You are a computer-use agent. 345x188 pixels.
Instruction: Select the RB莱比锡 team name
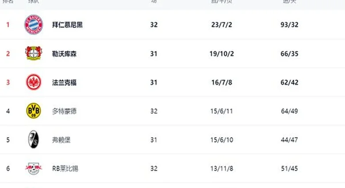pyautogui.click(x=65, y=169)
